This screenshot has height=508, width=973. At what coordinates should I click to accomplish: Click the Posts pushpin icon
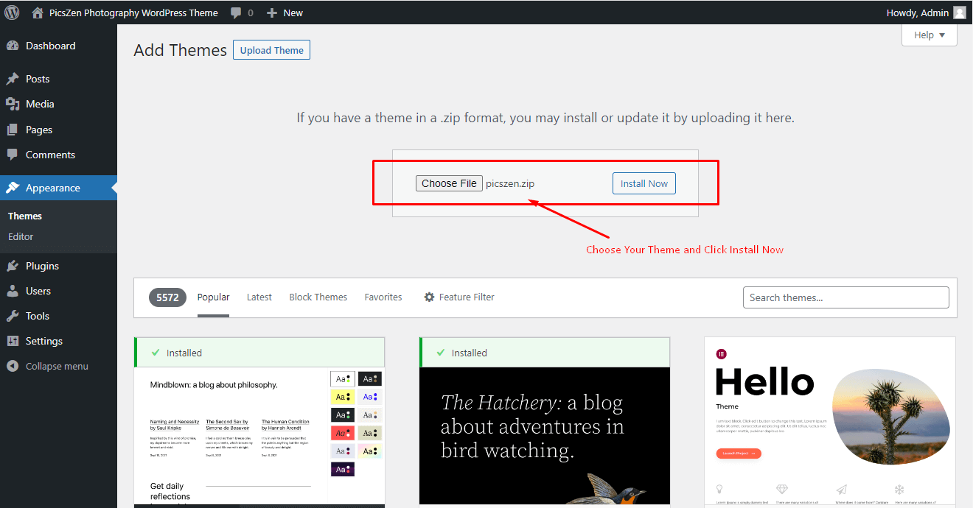[13, 79]
